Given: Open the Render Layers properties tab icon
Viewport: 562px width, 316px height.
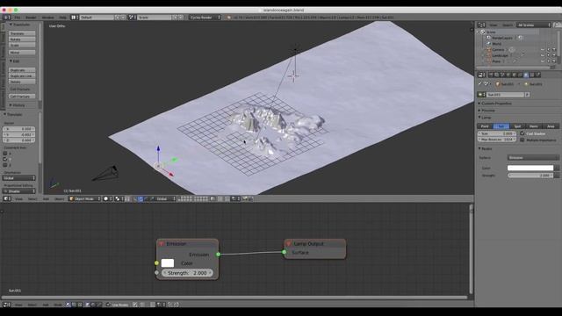Looking at the screenshot, I should pyautogui.click(x=496, y=75).
